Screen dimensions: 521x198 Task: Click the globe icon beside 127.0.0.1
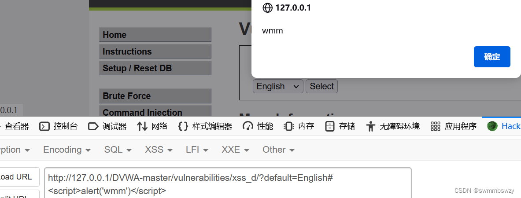point(267,7)
